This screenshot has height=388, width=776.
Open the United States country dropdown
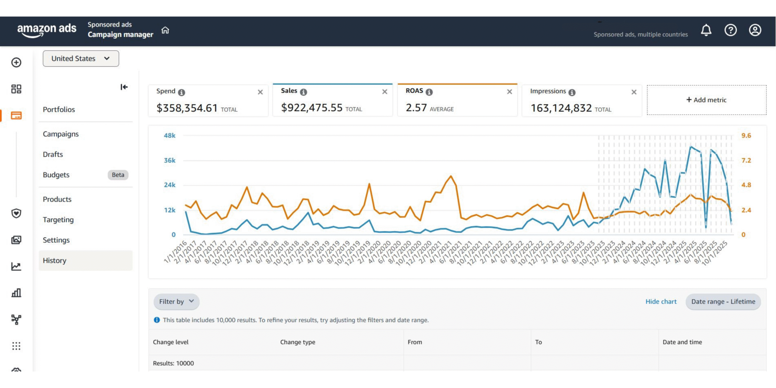(x=81, y=58)
